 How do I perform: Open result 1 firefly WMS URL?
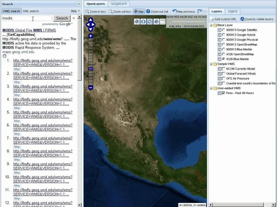click(43, 63)
